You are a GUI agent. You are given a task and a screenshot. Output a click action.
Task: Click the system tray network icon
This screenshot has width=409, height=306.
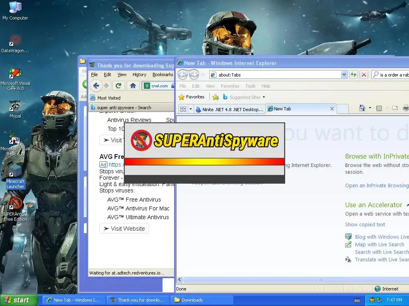tap(379, 300)
